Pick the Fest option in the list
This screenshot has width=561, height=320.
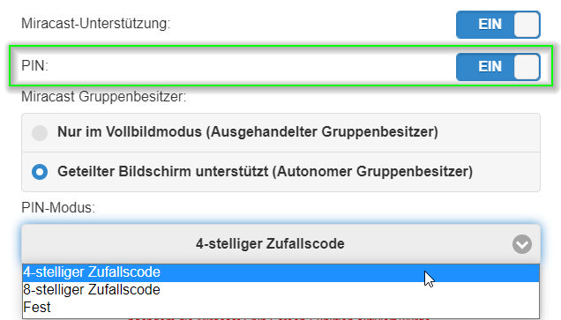click(x=280, y=308)
